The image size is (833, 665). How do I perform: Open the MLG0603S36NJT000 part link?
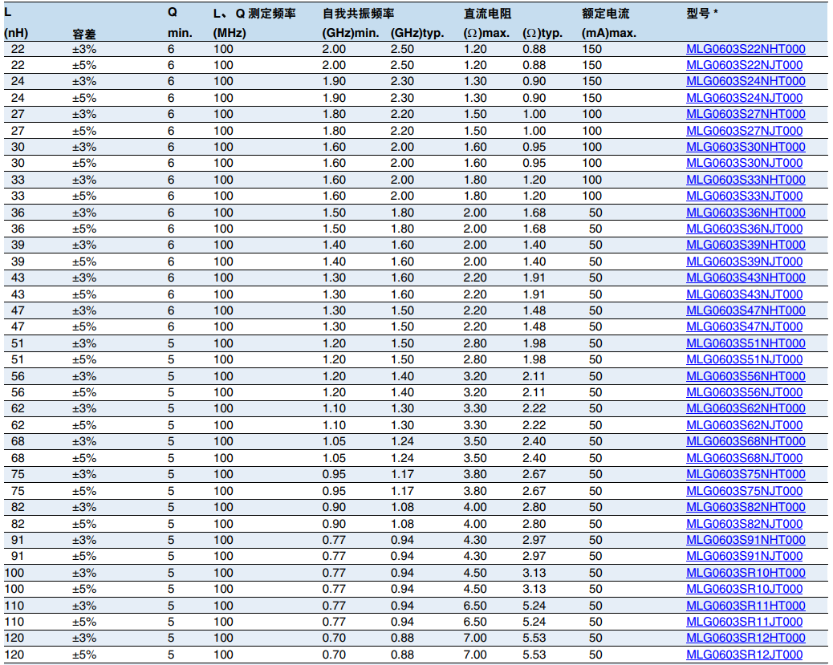[744, 229]
